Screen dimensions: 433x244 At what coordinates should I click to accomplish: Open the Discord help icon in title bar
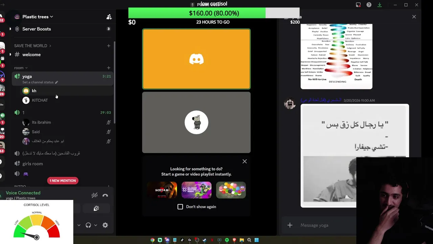point(369,5)
